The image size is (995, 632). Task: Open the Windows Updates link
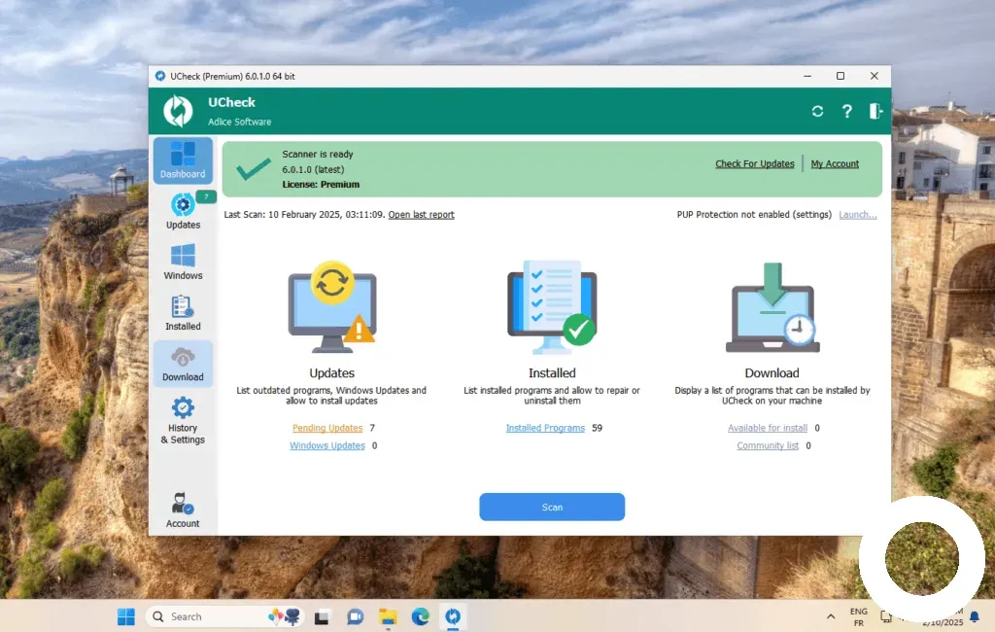click(327, 446)
